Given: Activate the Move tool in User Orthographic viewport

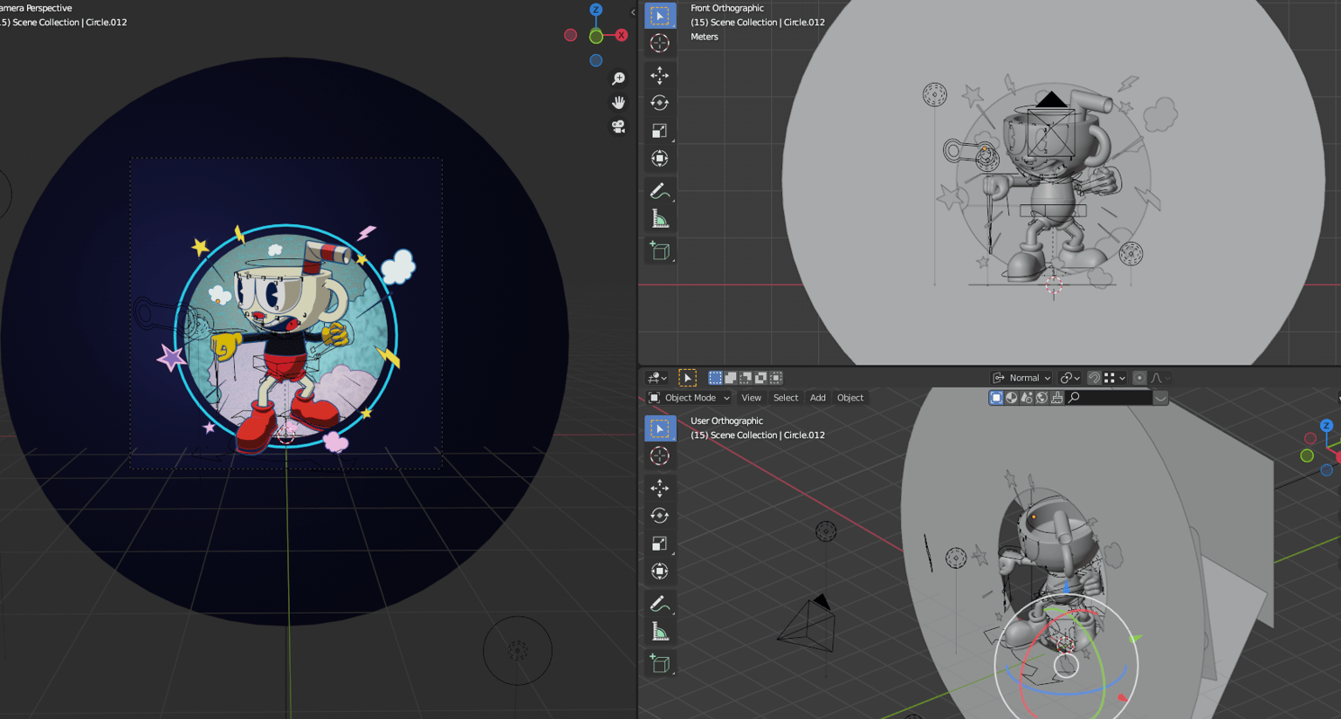Looking at the screenshot, I should tap(660, 488).
